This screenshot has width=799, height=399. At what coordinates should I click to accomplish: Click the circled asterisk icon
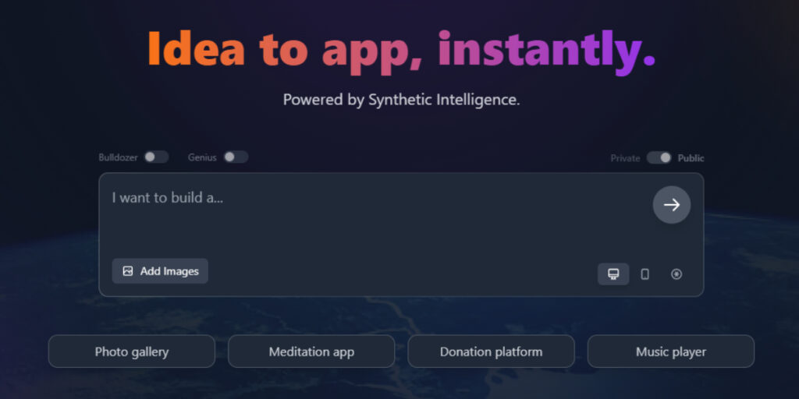point(676,274)
